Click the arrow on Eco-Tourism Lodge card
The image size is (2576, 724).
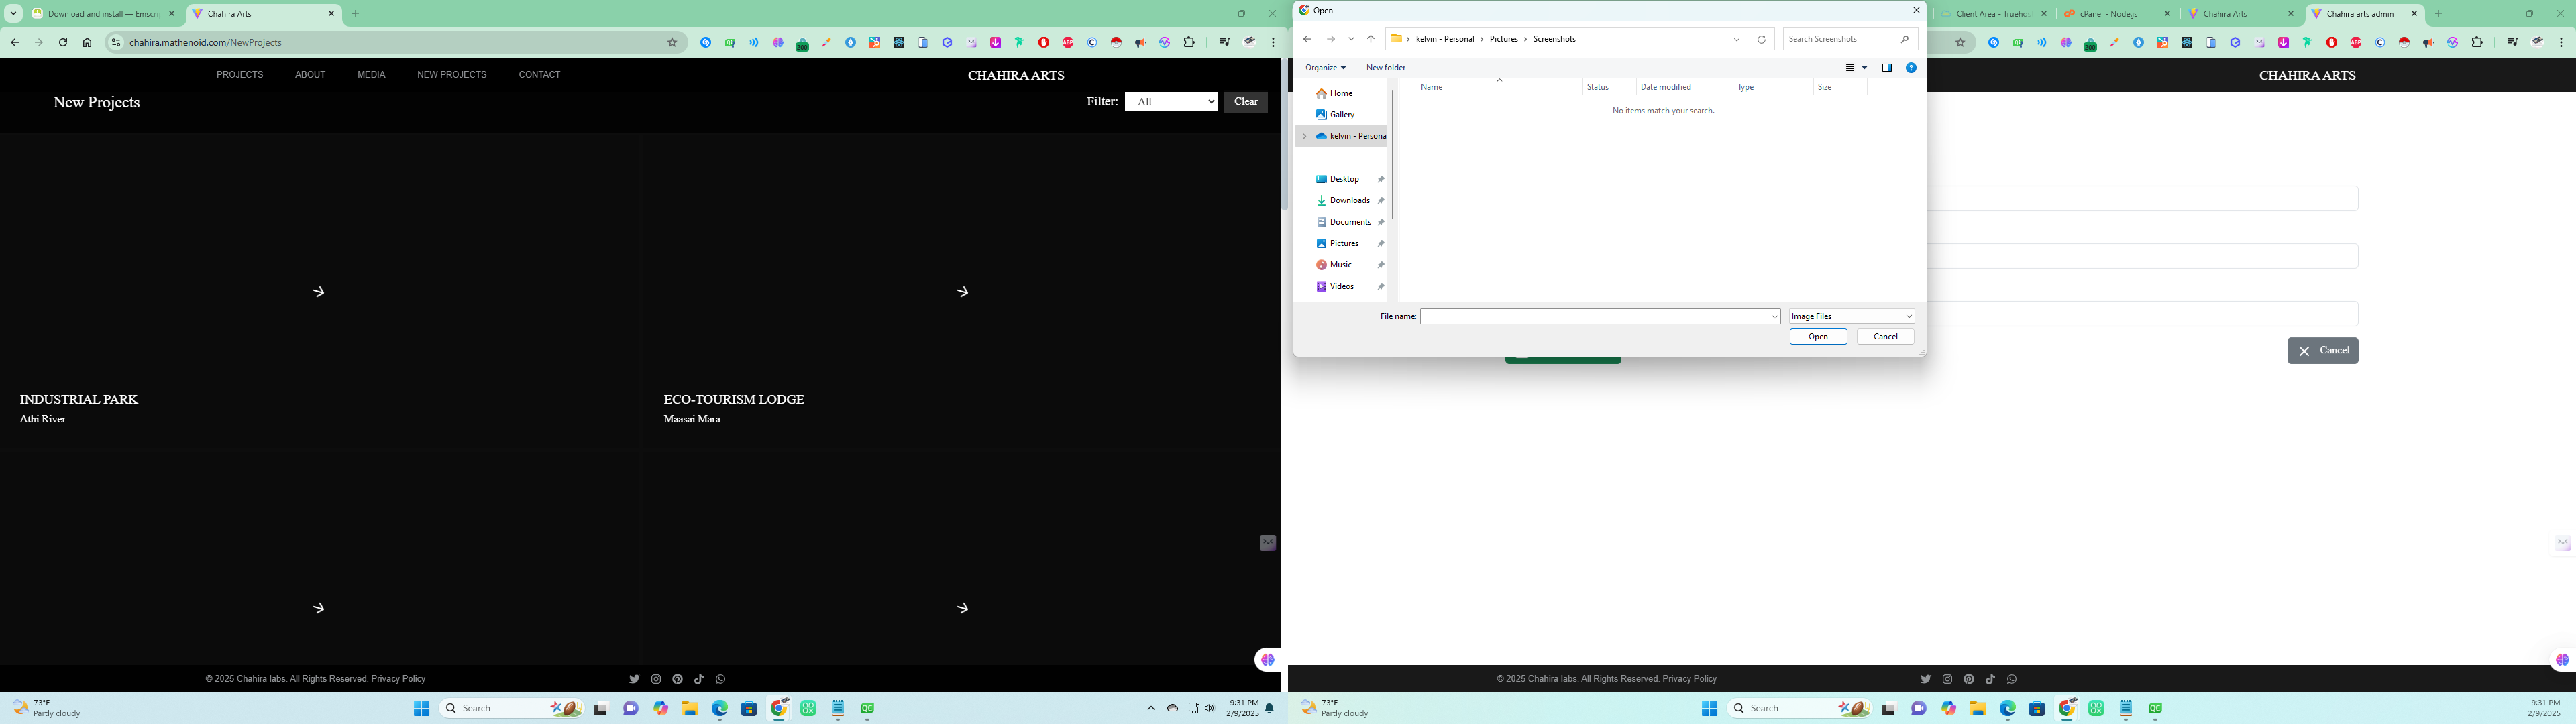[962, 292]
